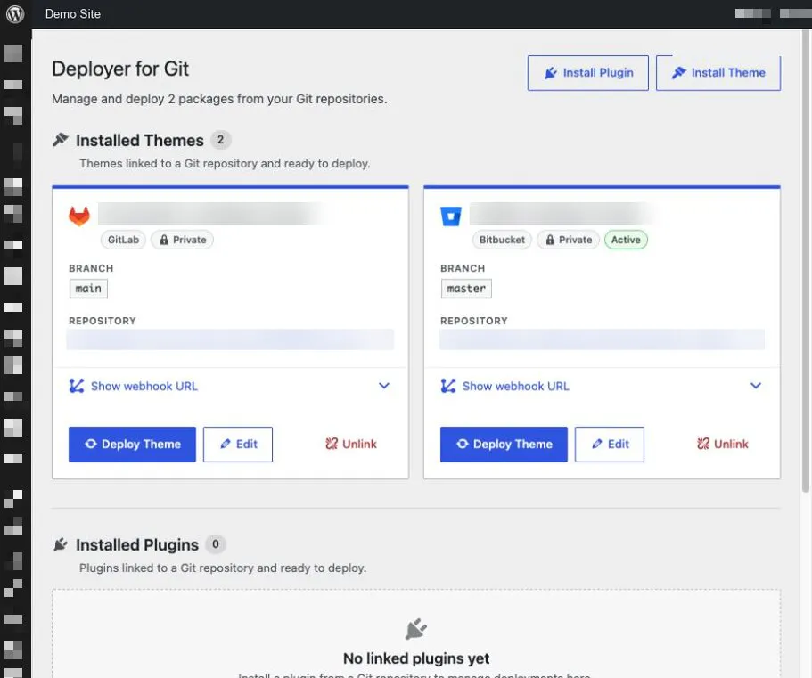This screenshot has height=678, width=812.
Task: Click the Bitbucket provider badge
Action: pos(502,240)
